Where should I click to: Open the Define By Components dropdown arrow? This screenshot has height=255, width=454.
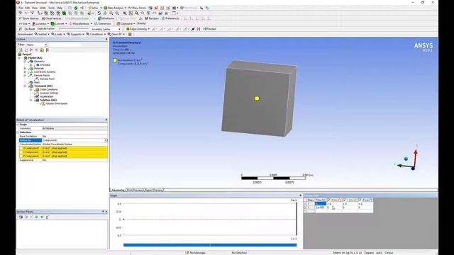tap(106, 140)
